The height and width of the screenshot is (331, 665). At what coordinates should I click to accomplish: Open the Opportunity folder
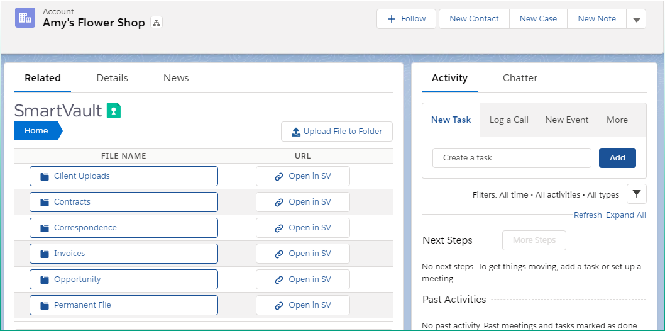124,279
